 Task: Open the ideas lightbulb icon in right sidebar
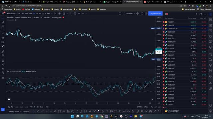210,47
